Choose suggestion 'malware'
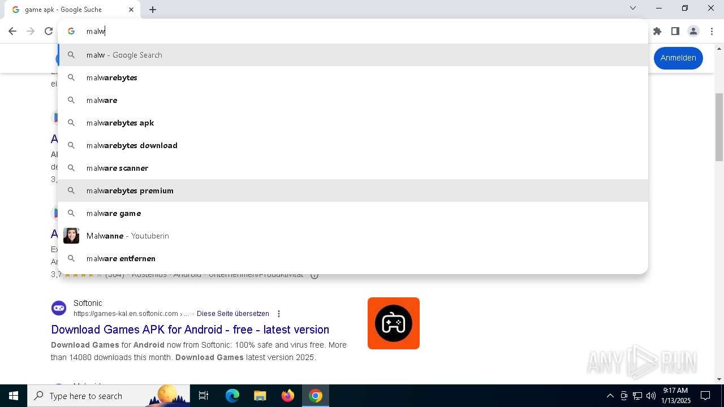This screenshot has height=407, width=724. point(353,100)
